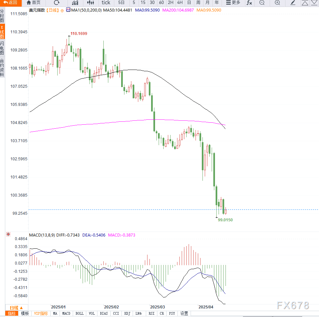Open the 日线 period dropdown at bottom

click(16, 307)
